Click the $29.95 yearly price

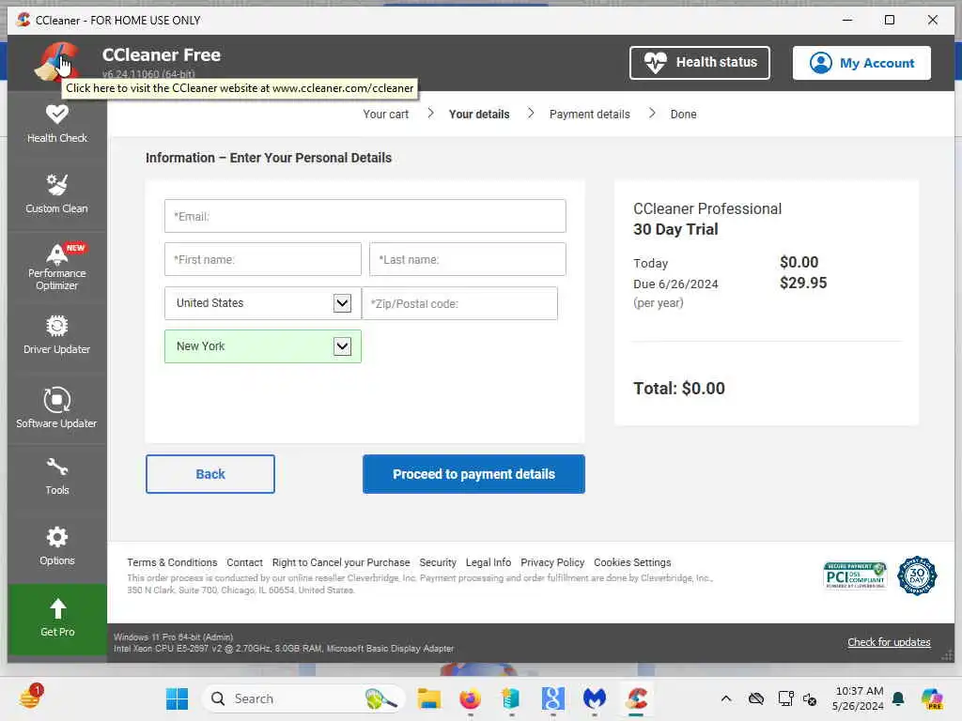803,283
